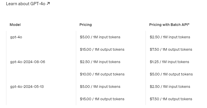Click gpt-4o-2024-05-13 batch $2.50 input price
The image size is (207, 108).
[x=170, y=87]
